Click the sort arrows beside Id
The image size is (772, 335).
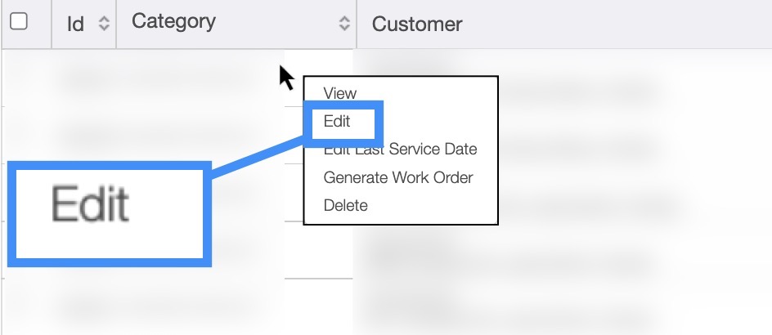(103, 25)
